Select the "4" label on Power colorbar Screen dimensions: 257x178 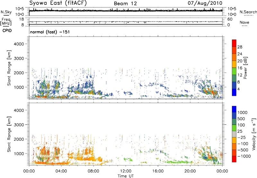[x=239, y=89]
